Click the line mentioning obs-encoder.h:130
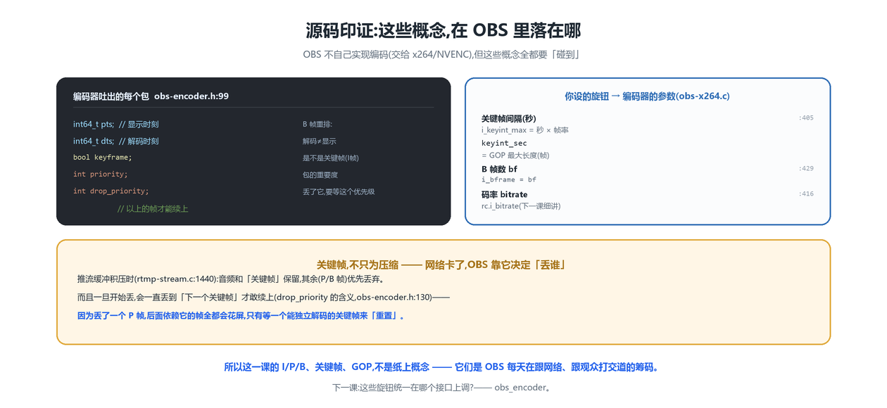The image size is (887, 408). [263, 298]
